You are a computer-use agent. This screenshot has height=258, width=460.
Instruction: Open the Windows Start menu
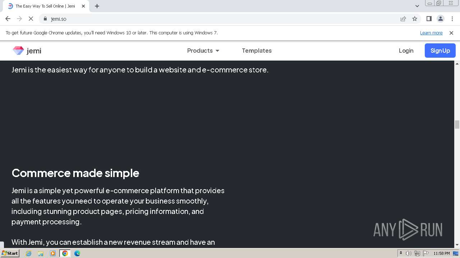tap(10, 253)
